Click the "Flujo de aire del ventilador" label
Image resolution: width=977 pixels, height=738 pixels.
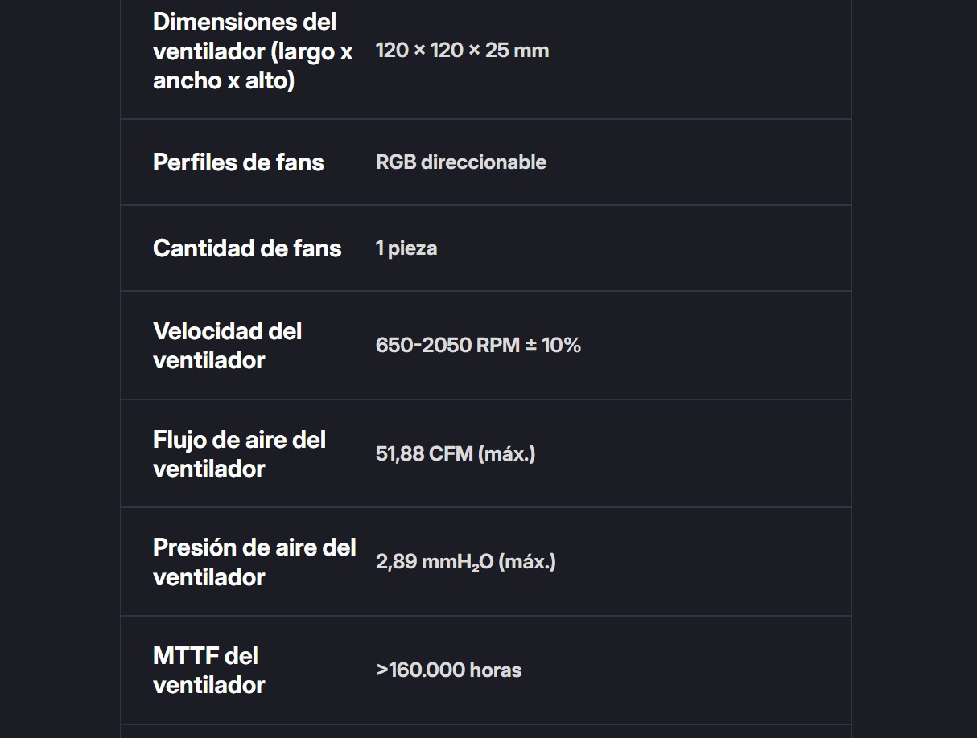[x=240, y=454]
